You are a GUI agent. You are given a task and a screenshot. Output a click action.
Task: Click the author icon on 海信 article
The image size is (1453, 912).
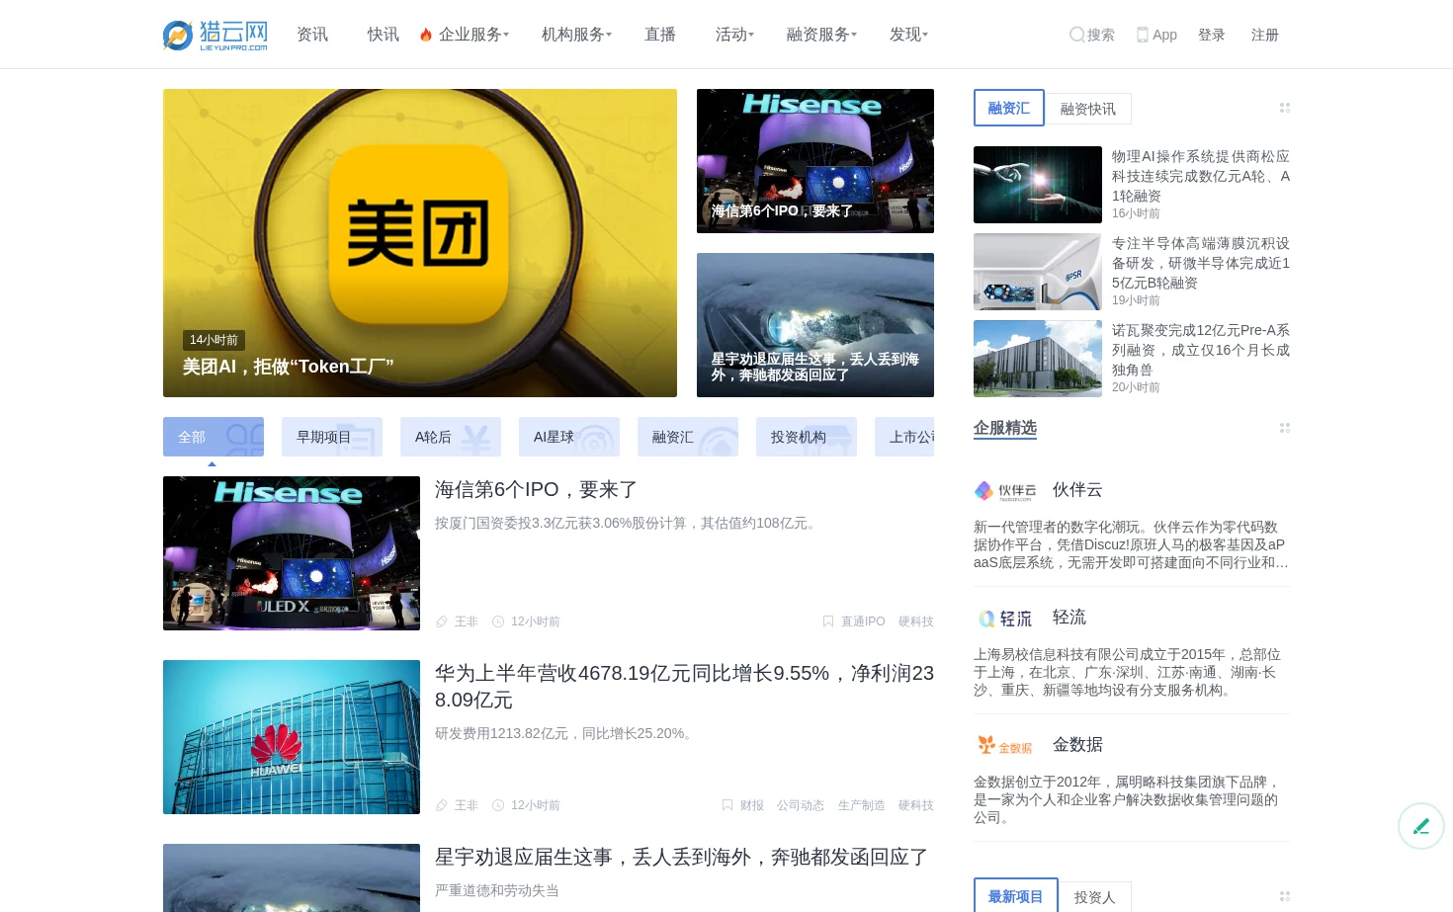coord(442,622)
